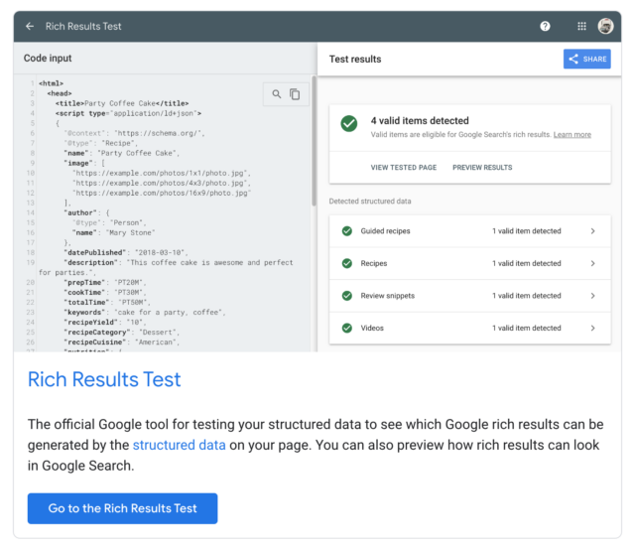Click the "recipeYield" code line
635x549 pixels.
pyautogui.click(x=105, y=322)
